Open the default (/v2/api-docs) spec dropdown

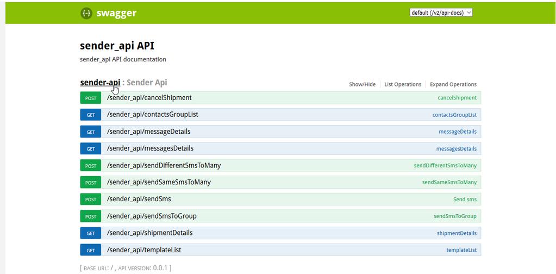point(441,13)
